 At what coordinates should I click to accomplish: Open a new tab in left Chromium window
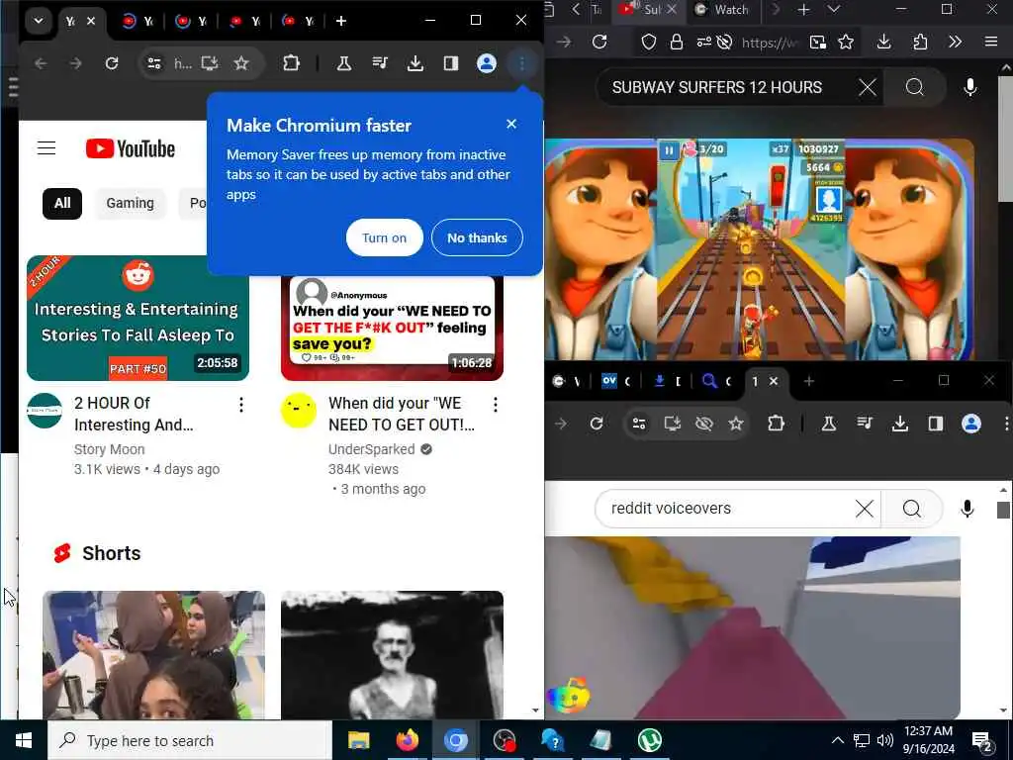[x=341, y=21]
